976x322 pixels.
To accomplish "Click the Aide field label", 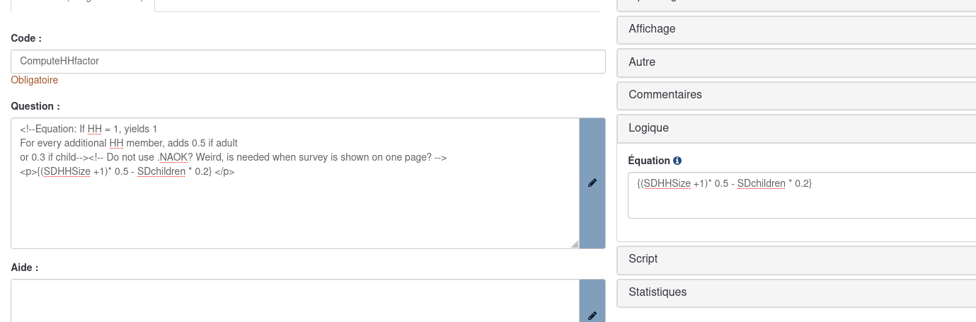I will tap(25, 268).
